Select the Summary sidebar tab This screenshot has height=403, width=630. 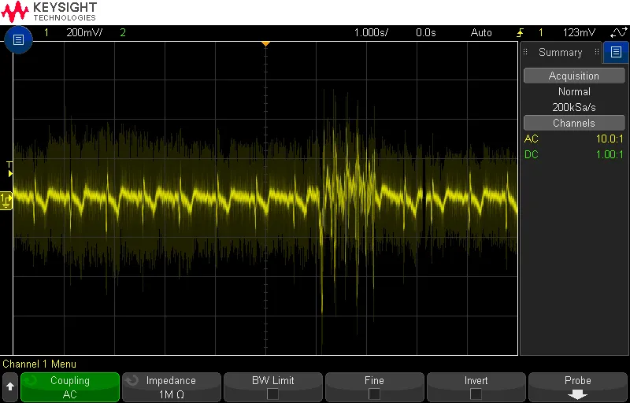click(561, 52)
